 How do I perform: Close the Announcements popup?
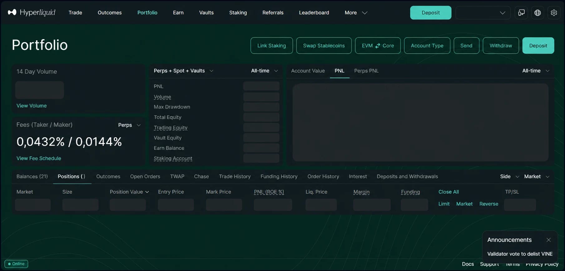tap(548, 240)
